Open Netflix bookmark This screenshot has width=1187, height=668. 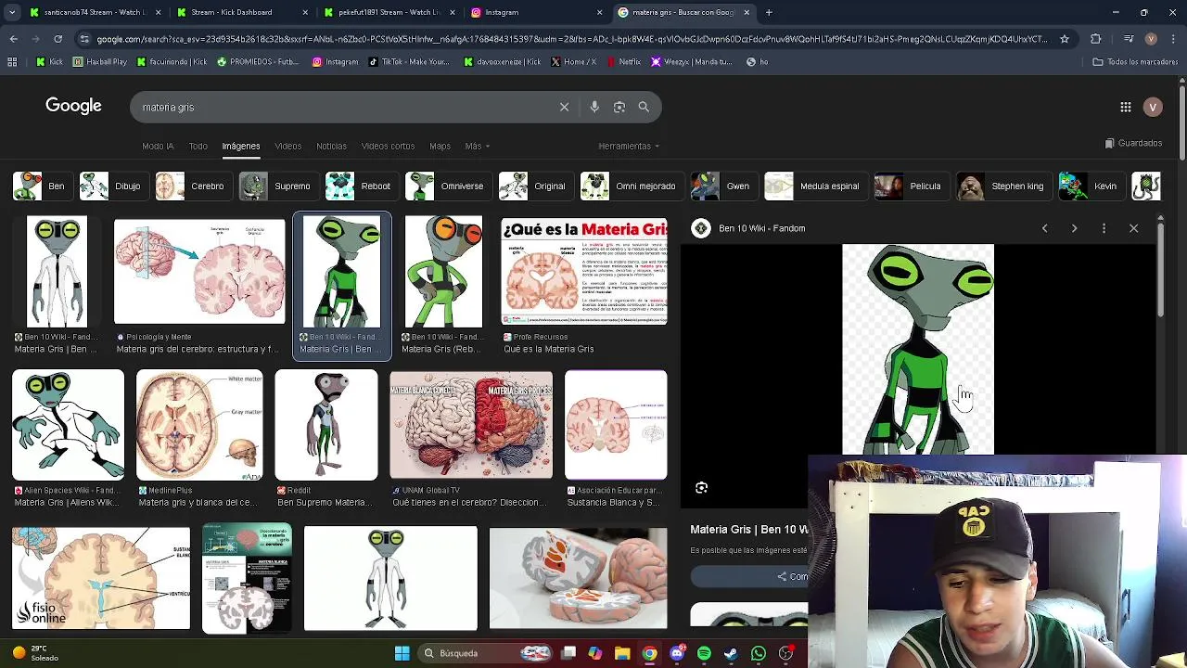(x=623, y=61)
